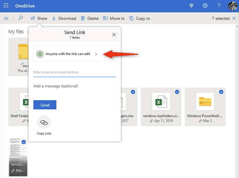Click Download in the command bar
239x178 pixels.
coord(64,18)
